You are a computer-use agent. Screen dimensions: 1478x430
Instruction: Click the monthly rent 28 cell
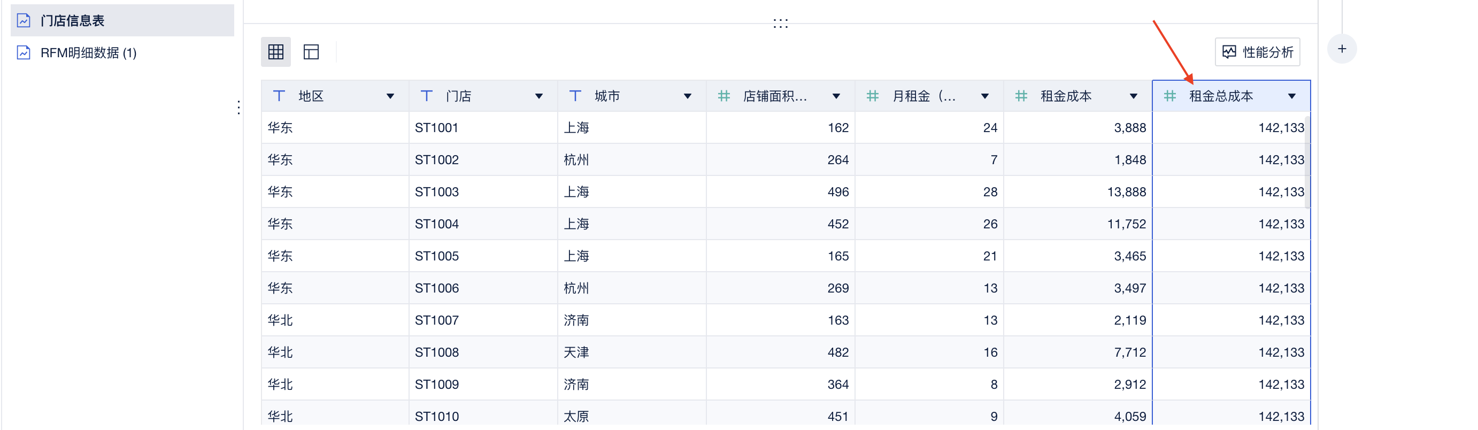[929, 192]
